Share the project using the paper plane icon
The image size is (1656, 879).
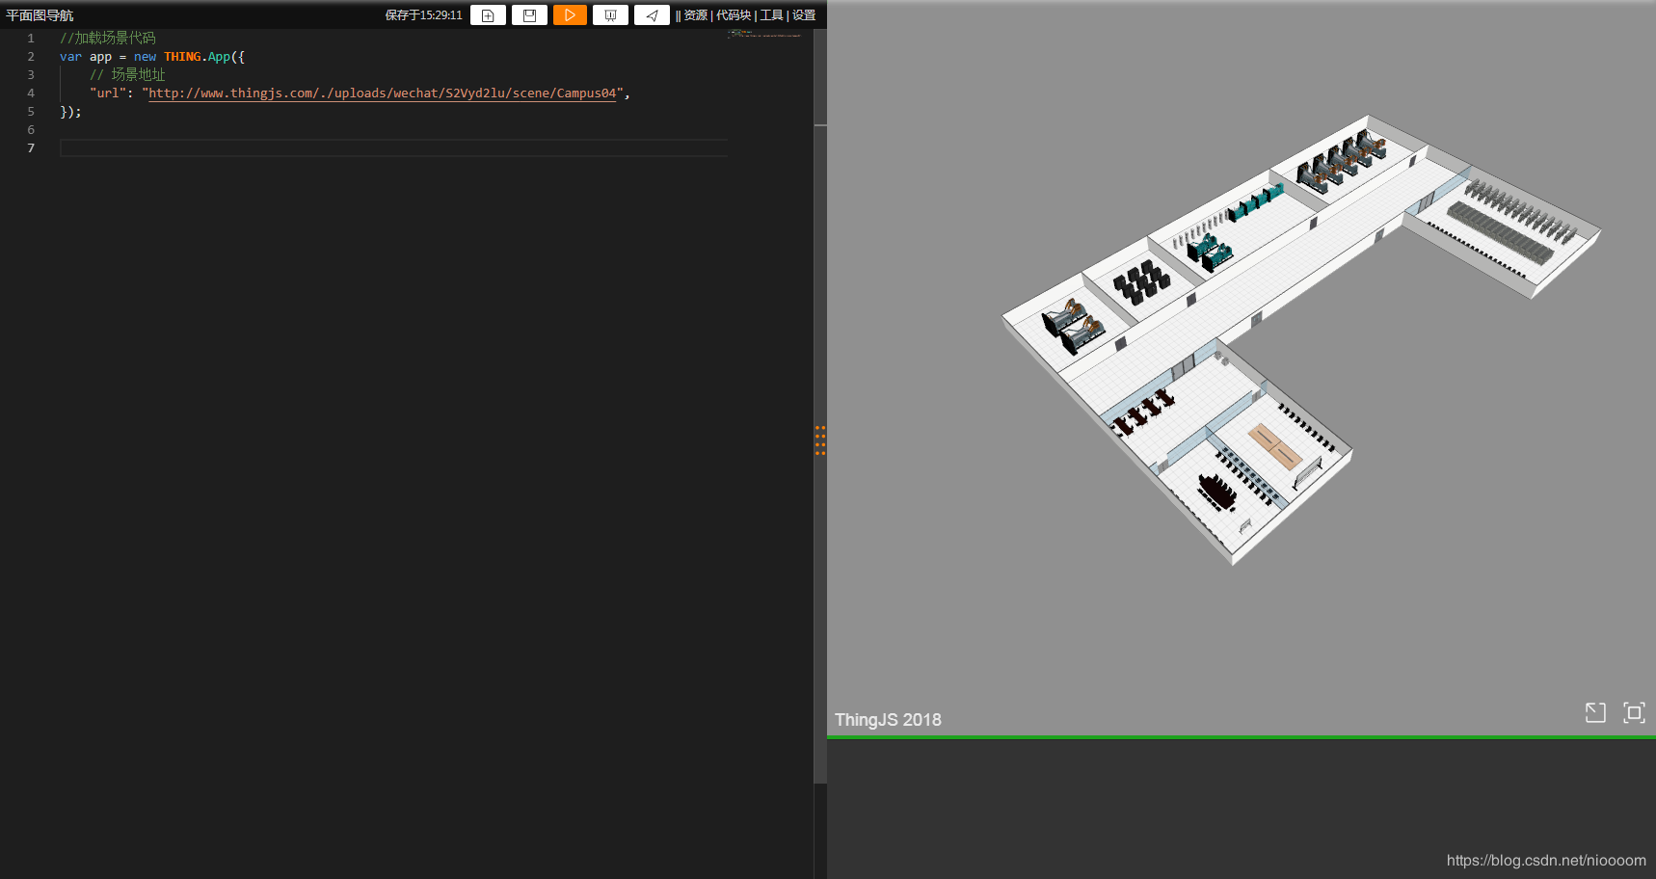coord(652,14)
